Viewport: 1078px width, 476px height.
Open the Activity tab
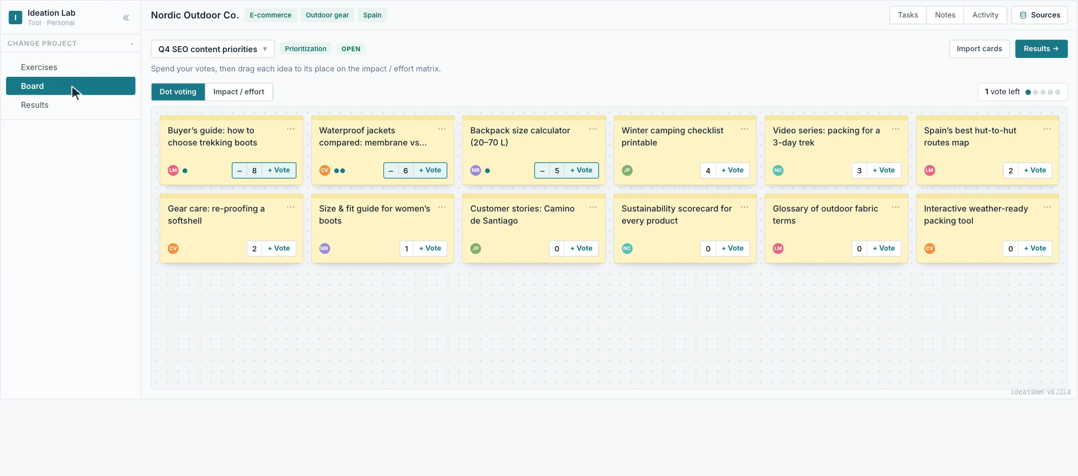pos(985,15)
